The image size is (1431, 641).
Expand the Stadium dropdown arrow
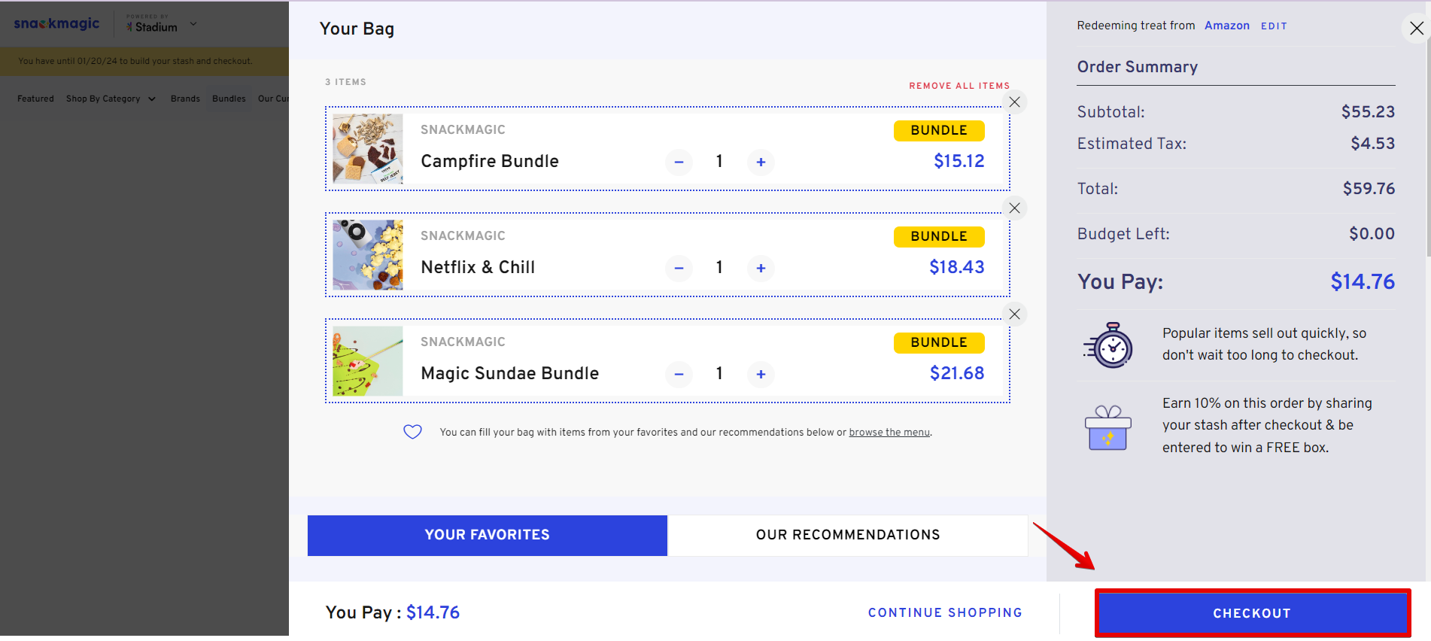click(193, 24)
